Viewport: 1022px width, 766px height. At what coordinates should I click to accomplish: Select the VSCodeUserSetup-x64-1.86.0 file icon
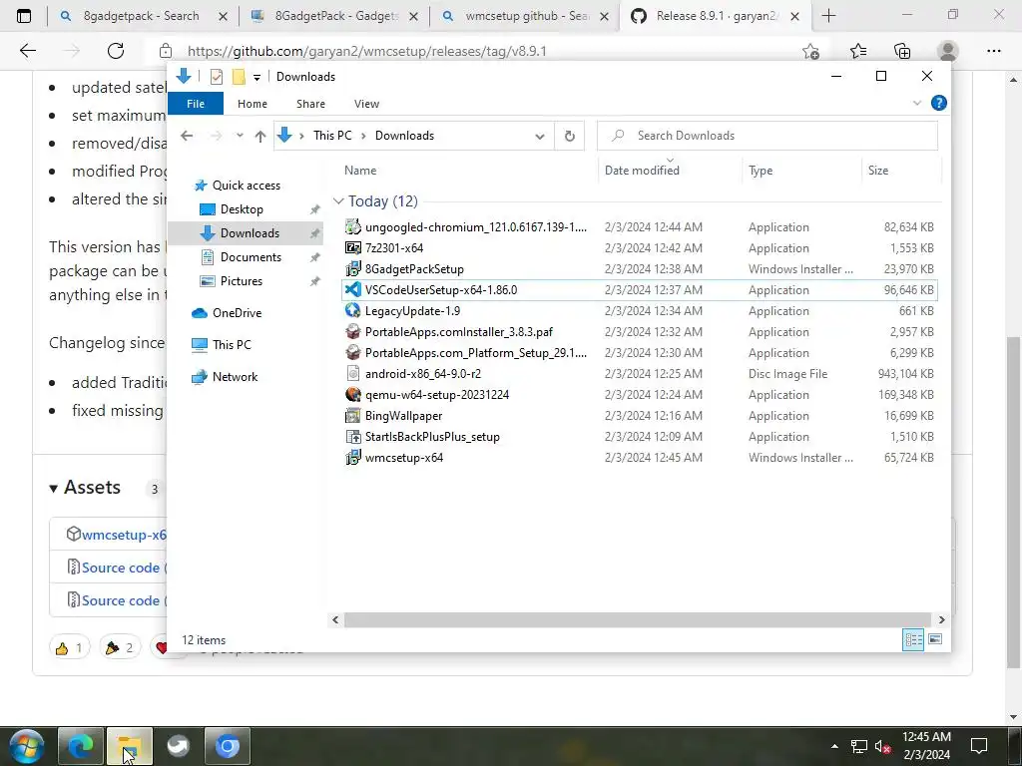352,289
